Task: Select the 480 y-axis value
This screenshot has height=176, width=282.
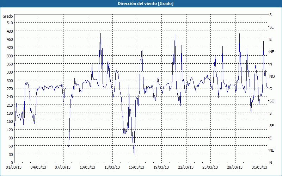Action: 10,31
